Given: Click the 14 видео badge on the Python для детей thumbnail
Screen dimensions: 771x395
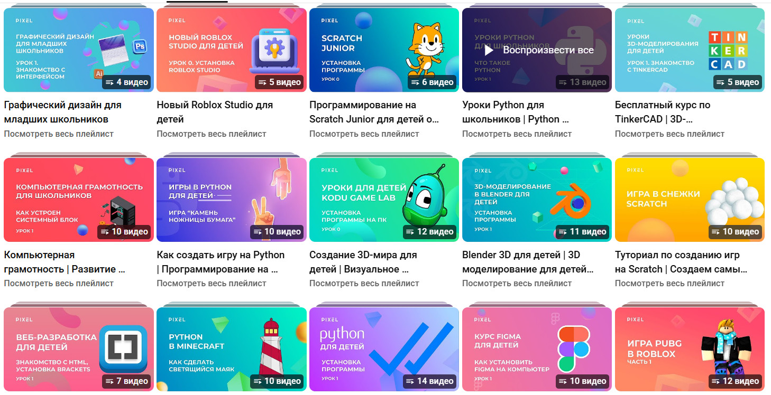Looking at the screenshot, I should point(429,381).
